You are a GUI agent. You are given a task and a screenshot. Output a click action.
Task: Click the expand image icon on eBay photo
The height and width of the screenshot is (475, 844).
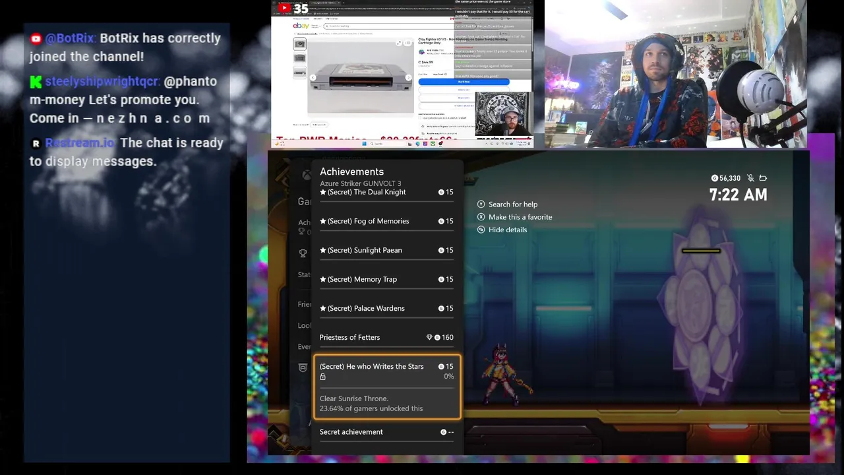tap(398, 43)
